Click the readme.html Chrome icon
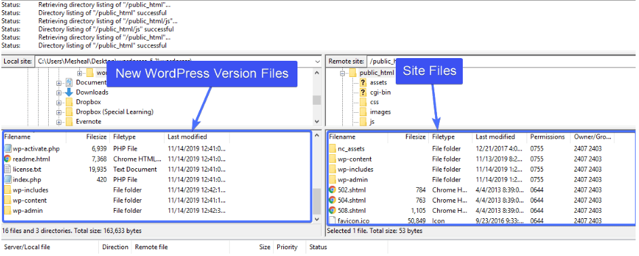The image size is (639, 256). pos(7,159)
